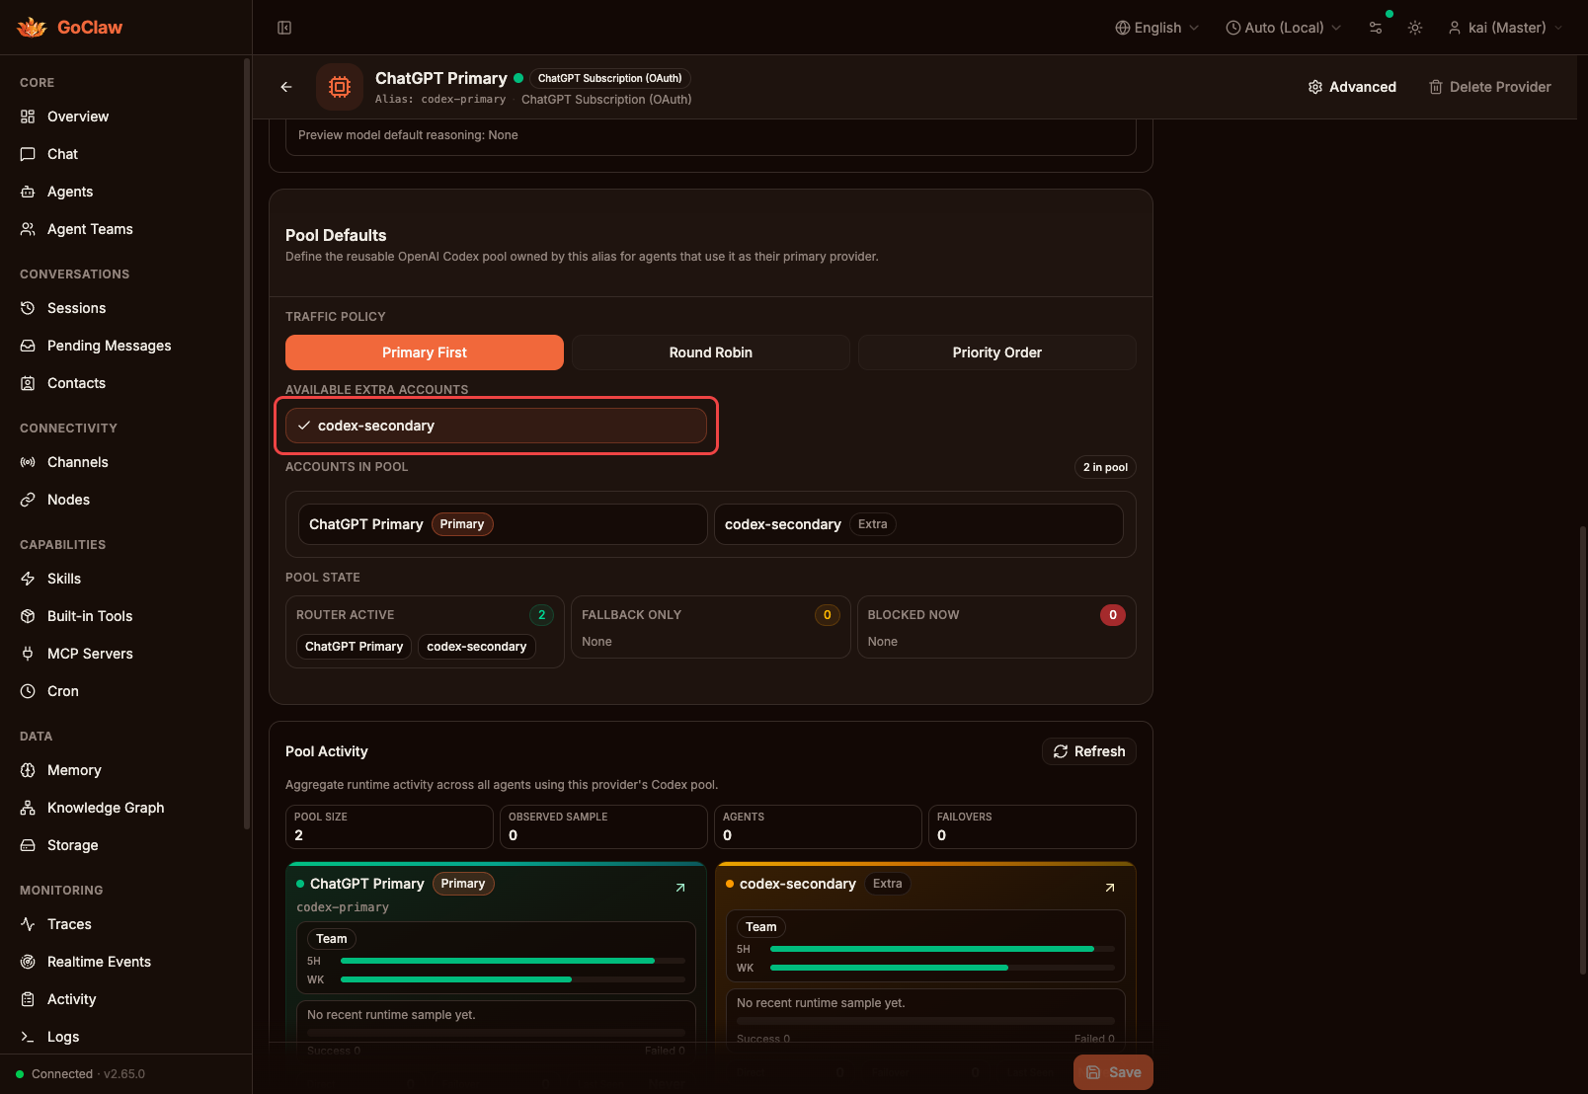
Task: Open the settings sliders icon in header
Action: point(1376,28)
